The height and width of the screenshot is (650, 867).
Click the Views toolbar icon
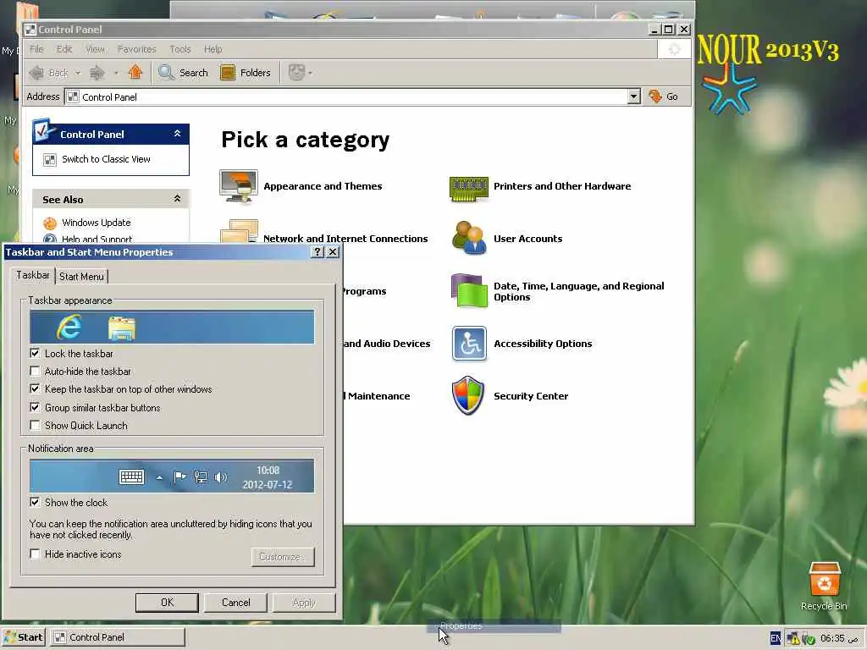[297, 72]
